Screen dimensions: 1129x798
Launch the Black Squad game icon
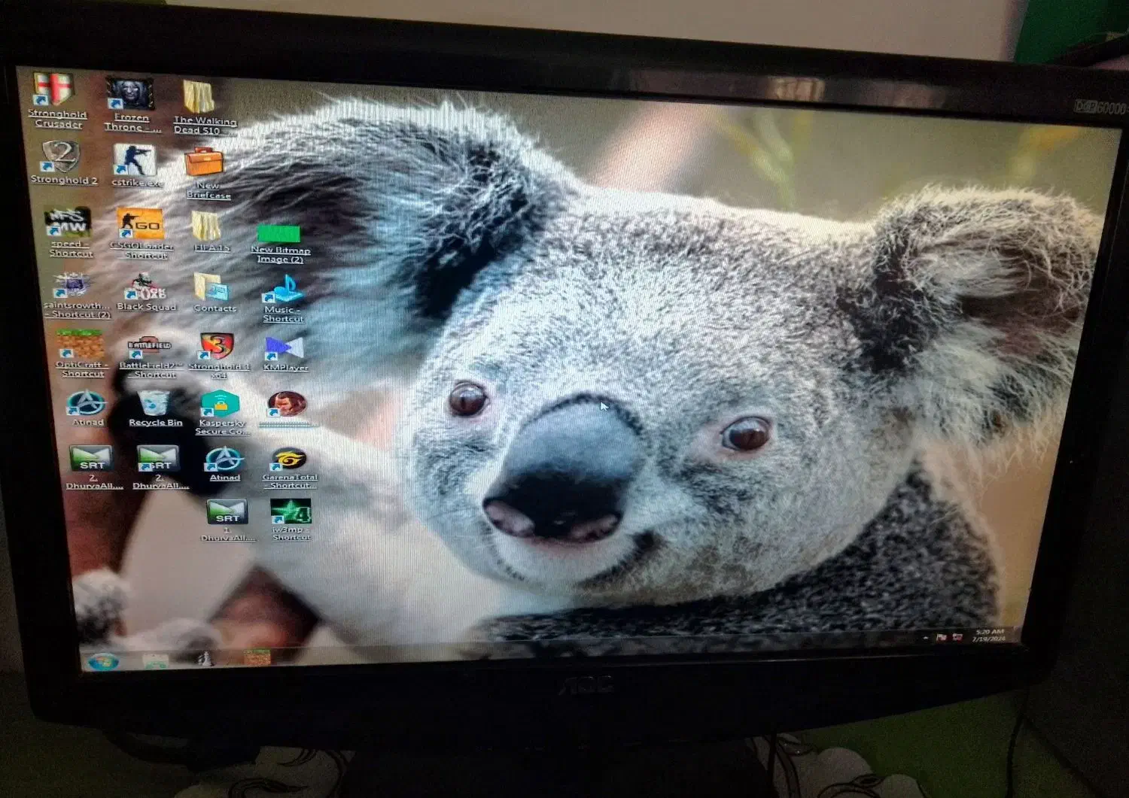point(145,287)
